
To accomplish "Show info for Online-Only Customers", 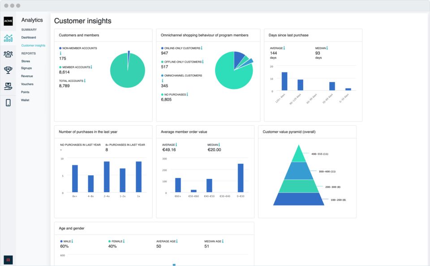I will coord(202,48).
